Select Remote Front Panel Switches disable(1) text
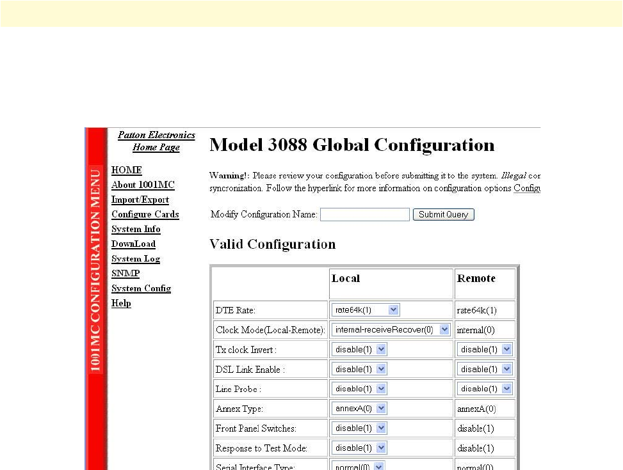 click(476, 428)
